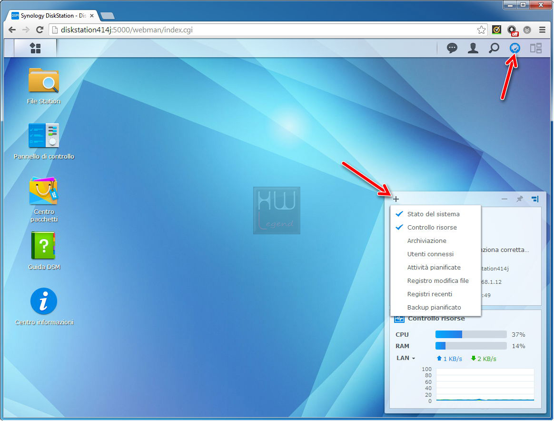
Task: Click the grey shield extension icon
Action: click(527, 30)
